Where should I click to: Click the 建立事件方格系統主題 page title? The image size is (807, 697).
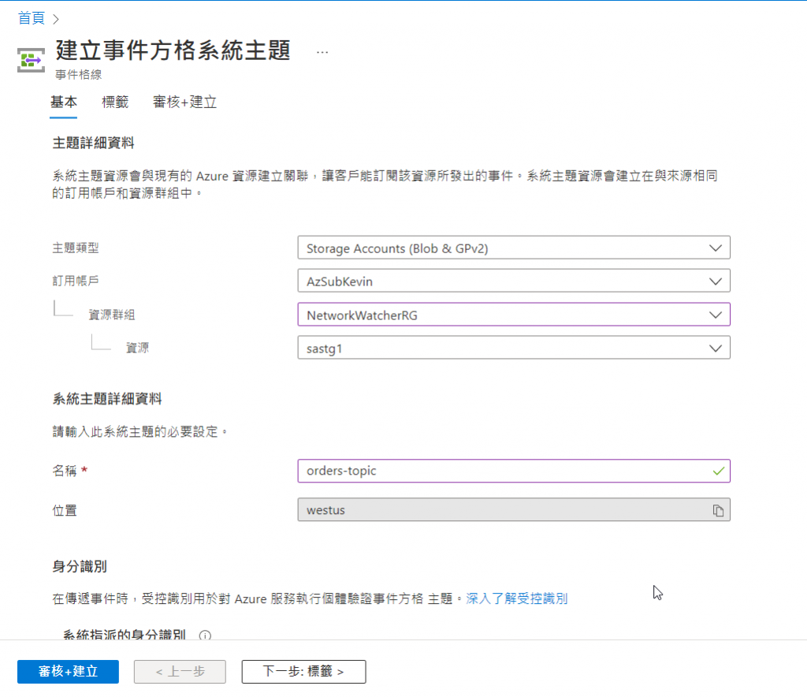point(173,50)
